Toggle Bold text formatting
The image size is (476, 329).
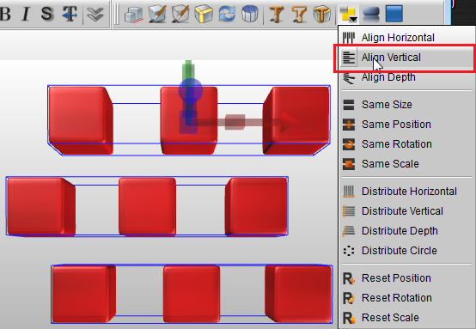click(5, 14)
